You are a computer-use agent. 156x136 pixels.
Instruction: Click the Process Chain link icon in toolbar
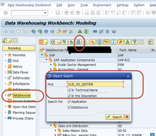coord(95,32)
